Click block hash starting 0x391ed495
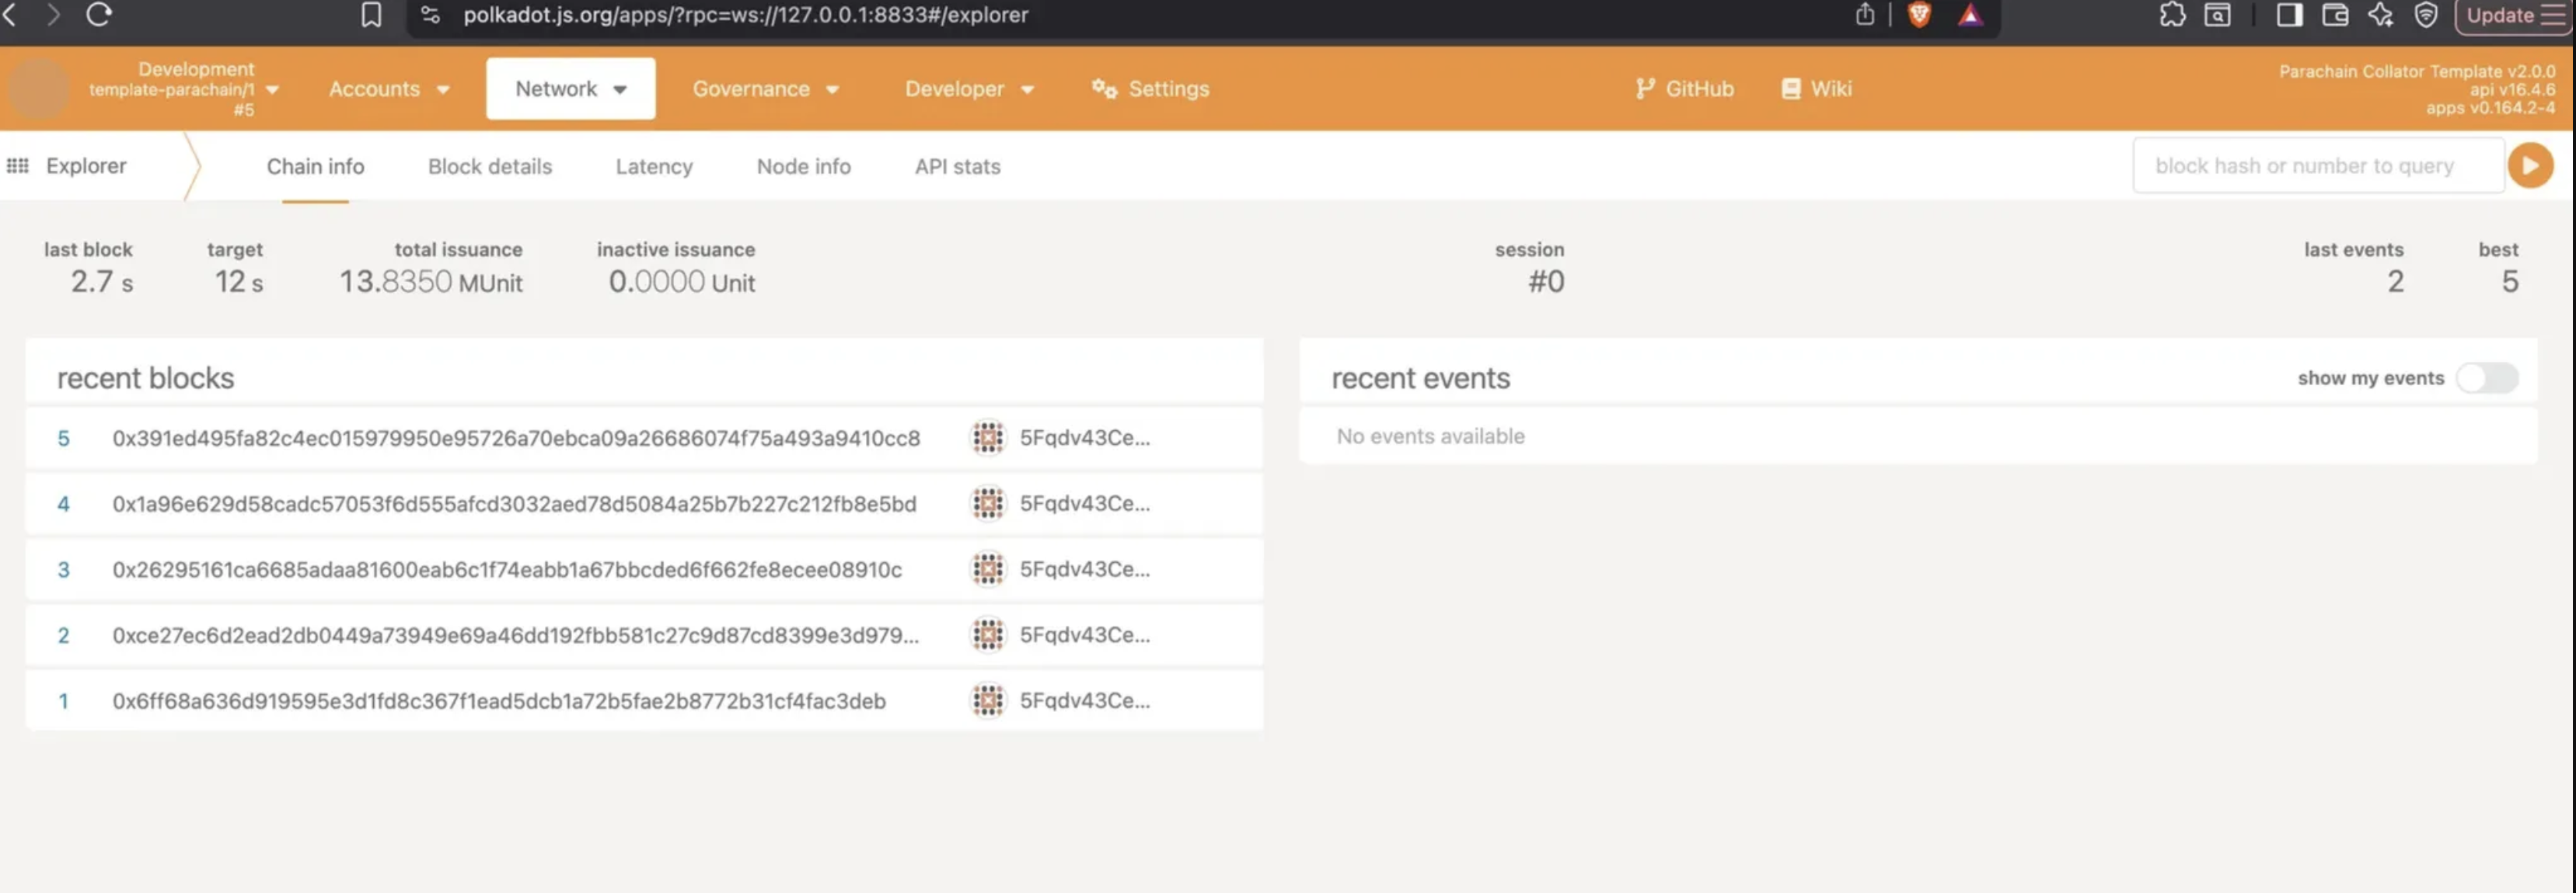 click(x=516, y=439)
